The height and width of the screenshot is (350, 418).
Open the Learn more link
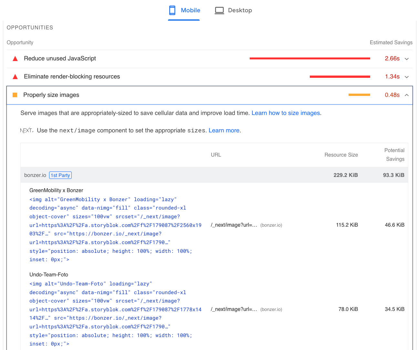point(224,130)
